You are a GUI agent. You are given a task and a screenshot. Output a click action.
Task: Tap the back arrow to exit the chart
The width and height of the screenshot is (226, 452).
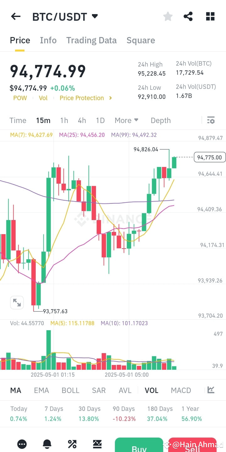tap(15, 16)
